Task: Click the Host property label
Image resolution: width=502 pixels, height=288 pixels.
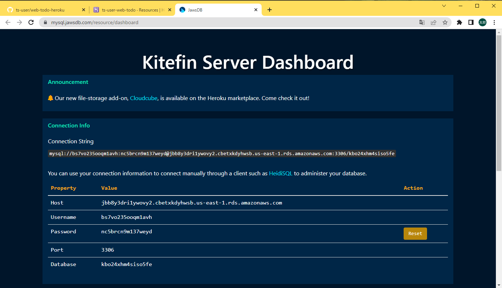Action: click(x=57, y=203)
